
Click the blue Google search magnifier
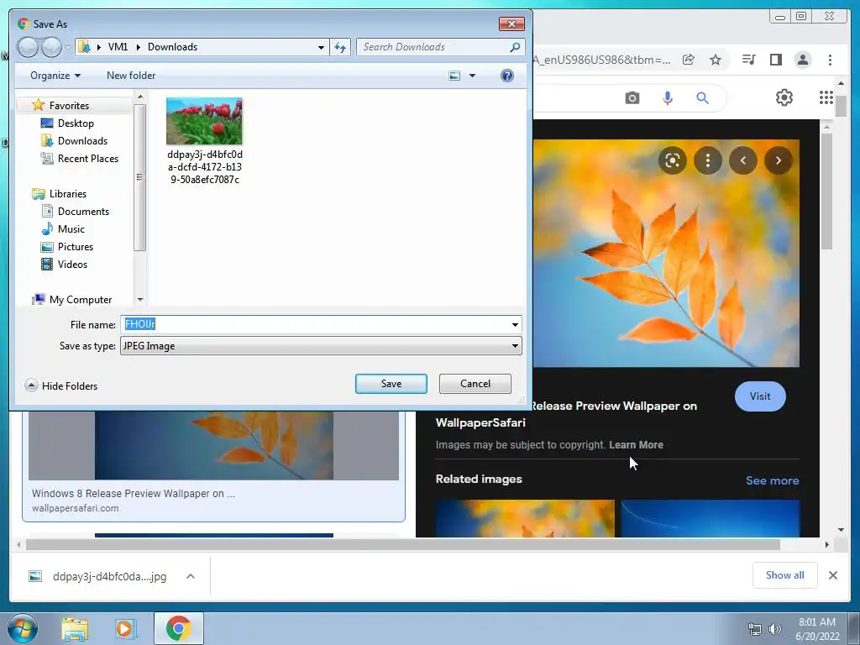tap(703, 98)
